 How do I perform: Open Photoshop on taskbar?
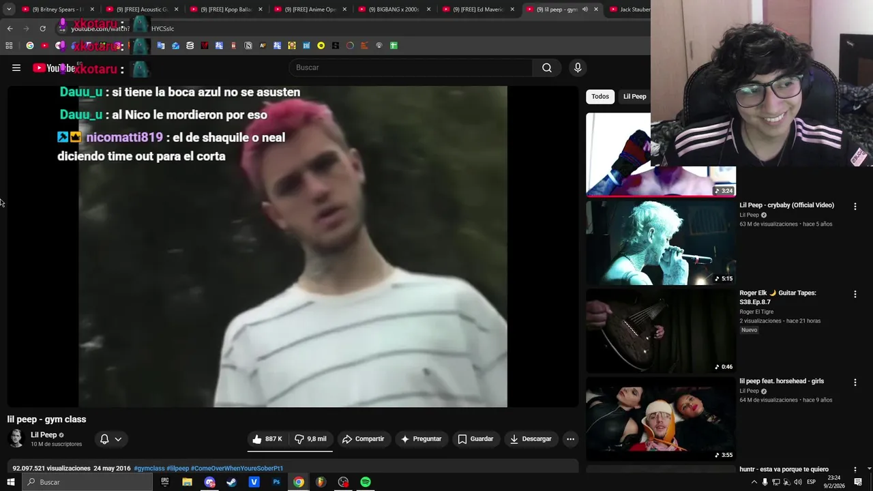276,482
